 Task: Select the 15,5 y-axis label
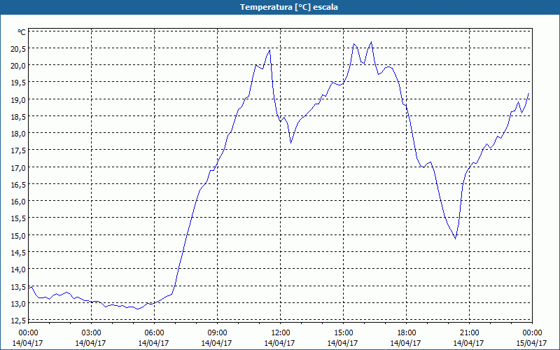(18, 219)
